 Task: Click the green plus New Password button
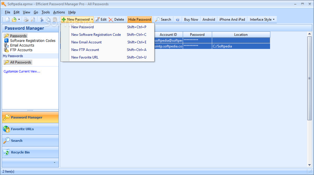pos(76,20)
